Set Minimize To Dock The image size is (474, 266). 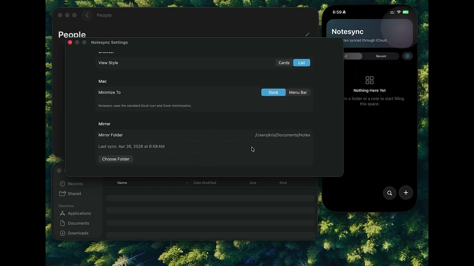pyautogui.click(x=274, y=92)
